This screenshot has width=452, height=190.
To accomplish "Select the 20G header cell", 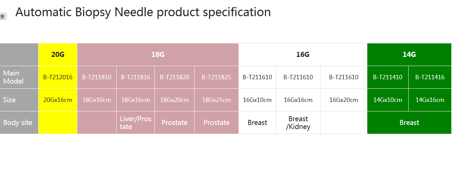I will 58,55.
